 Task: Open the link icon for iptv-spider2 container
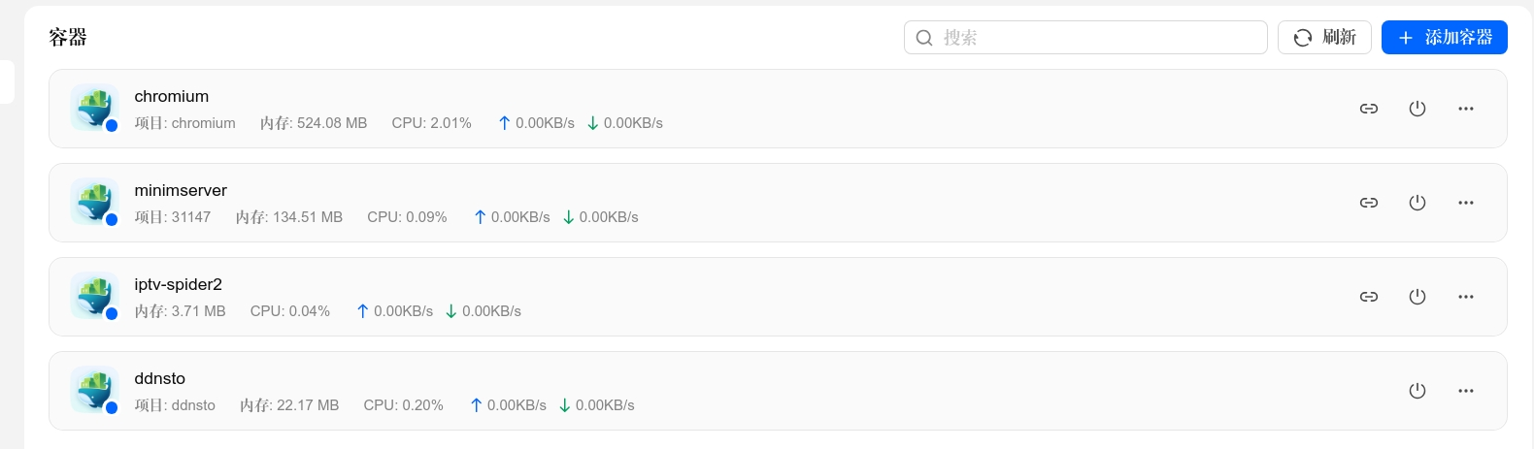(1369, 297)
